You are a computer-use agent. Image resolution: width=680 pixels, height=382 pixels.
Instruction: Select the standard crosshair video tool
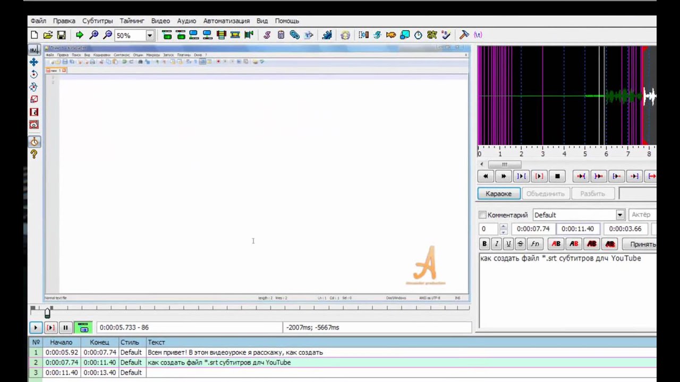[x=34, y=49]
